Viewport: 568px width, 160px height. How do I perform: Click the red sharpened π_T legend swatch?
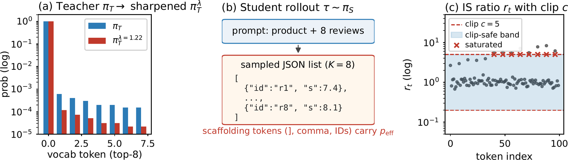point(97,41)
